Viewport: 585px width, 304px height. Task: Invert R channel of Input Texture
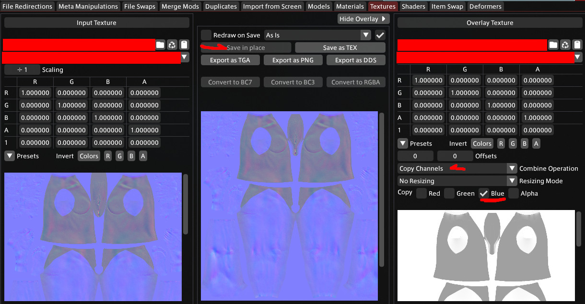coord(108,156)
